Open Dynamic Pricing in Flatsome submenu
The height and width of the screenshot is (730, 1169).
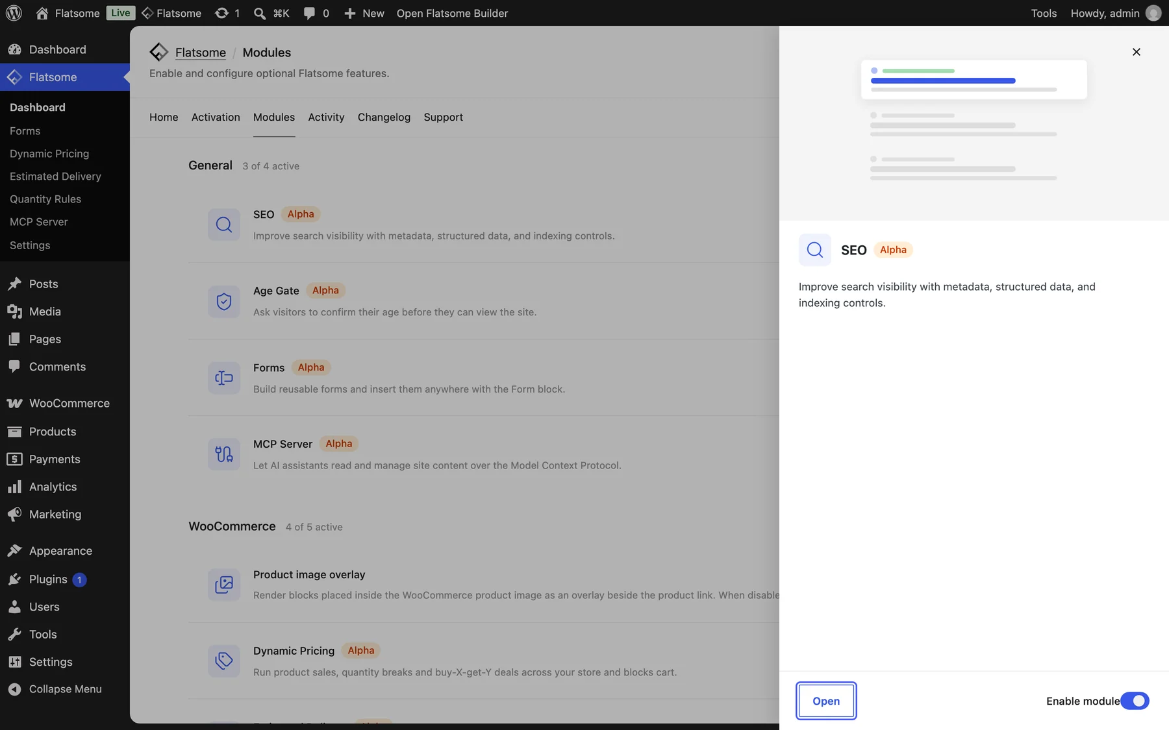(x=49, y=154)
